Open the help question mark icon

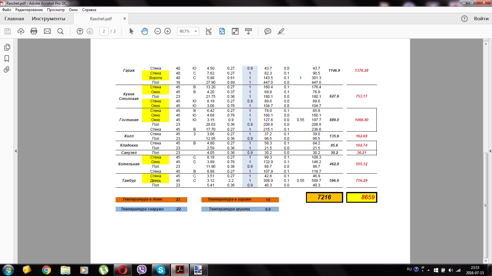click(x=464, y=19)
